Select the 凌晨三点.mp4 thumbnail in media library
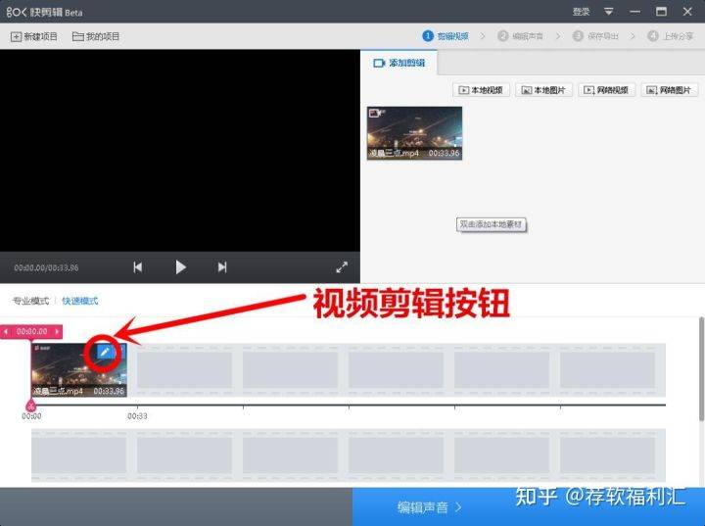Image resolution: width=705 pixels, height=526 pixels. (414, 133)
